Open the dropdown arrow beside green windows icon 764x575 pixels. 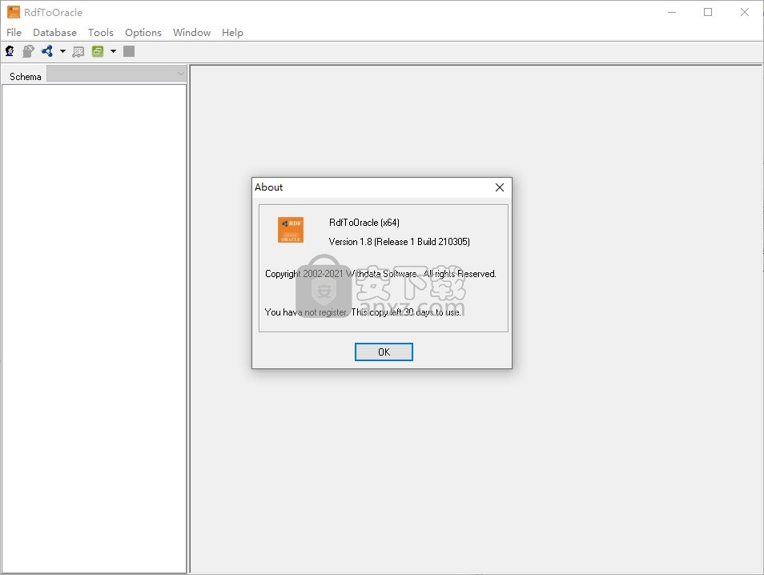pos(113,51)
